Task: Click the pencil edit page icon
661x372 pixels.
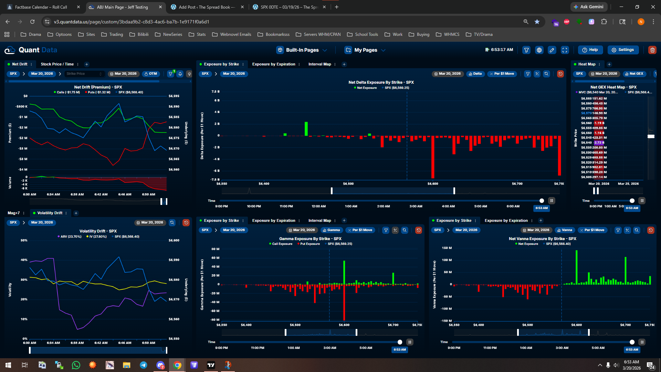Action: (x=552, y=50)
